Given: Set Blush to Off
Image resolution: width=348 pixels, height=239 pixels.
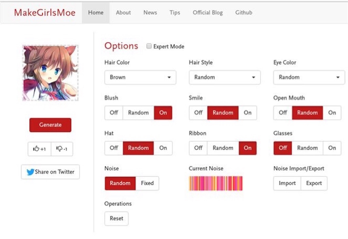Looking at the screenshot, I should tap(114, 113).
